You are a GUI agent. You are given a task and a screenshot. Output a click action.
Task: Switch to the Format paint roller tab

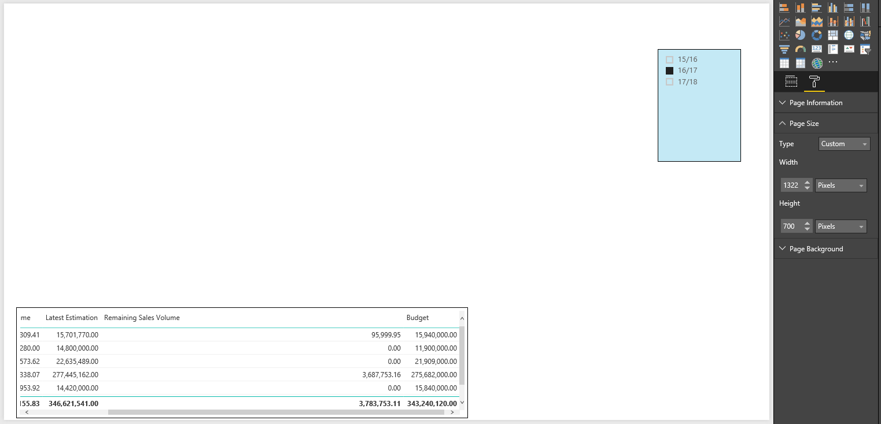(x=814, y=81)
